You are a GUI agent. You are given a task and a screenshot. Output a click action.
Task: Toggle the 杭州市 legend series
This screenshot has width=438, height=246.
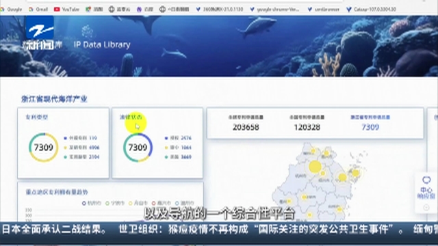point(92,203)
